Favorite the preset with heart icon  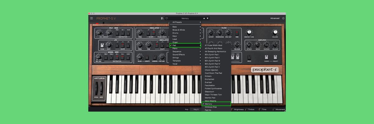(x=167, y=18)
